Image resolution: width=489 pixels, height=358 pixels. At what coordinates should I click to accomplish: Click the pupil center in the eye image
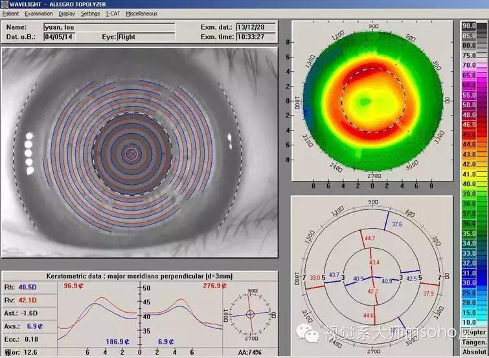[132, 154]
